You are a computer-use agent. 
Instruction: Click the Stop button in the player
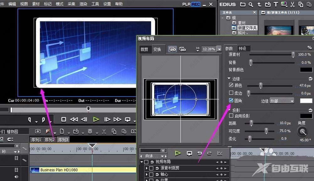63,120
